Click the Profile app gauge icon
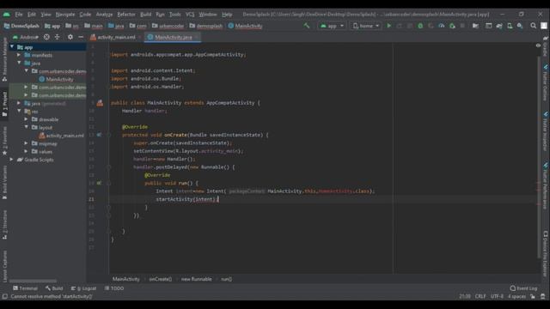This screenshot has height=309, width=550. click(441, 26)
